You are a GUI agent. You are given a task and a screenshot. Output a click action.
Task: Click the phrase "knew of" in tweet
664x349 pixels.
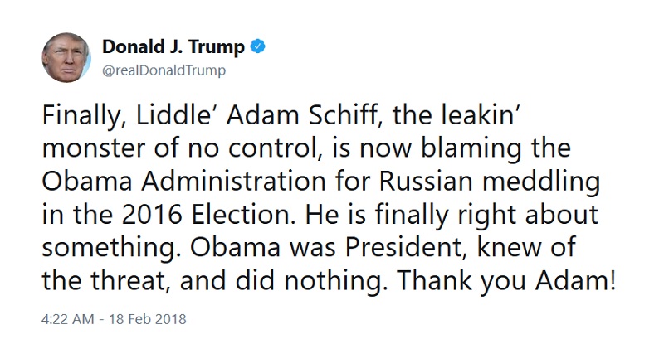tap(526, 247)
